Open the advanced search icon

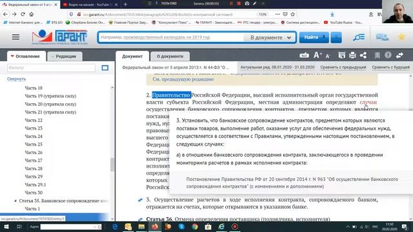tap(359, 37)
